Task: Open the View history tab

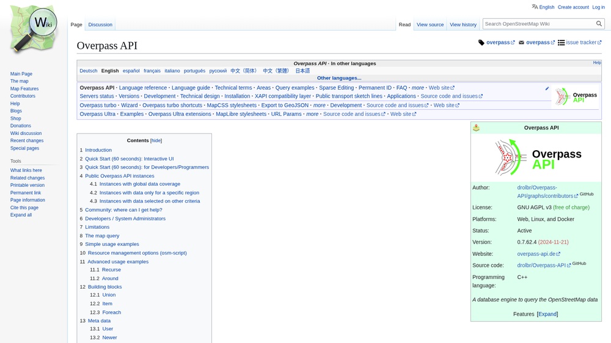Action: point(463,24)
